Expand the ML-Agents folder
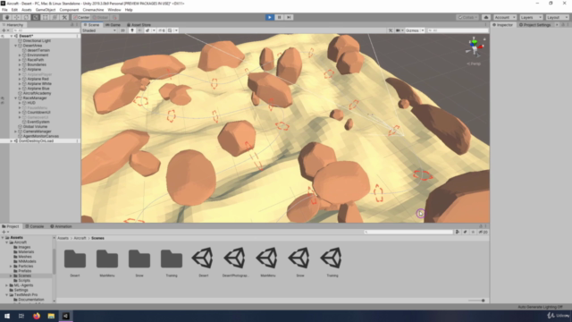Screen dimensions: 572x322 tap(6, 285)
